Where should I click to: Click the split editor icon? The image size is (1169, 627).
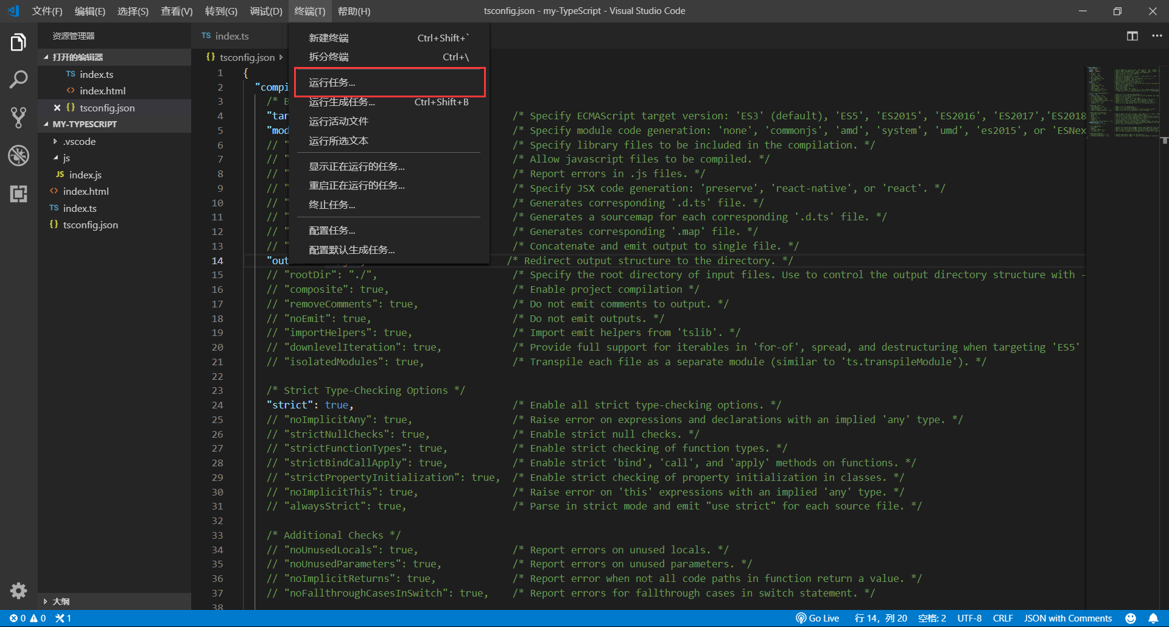coord(1132,36)
